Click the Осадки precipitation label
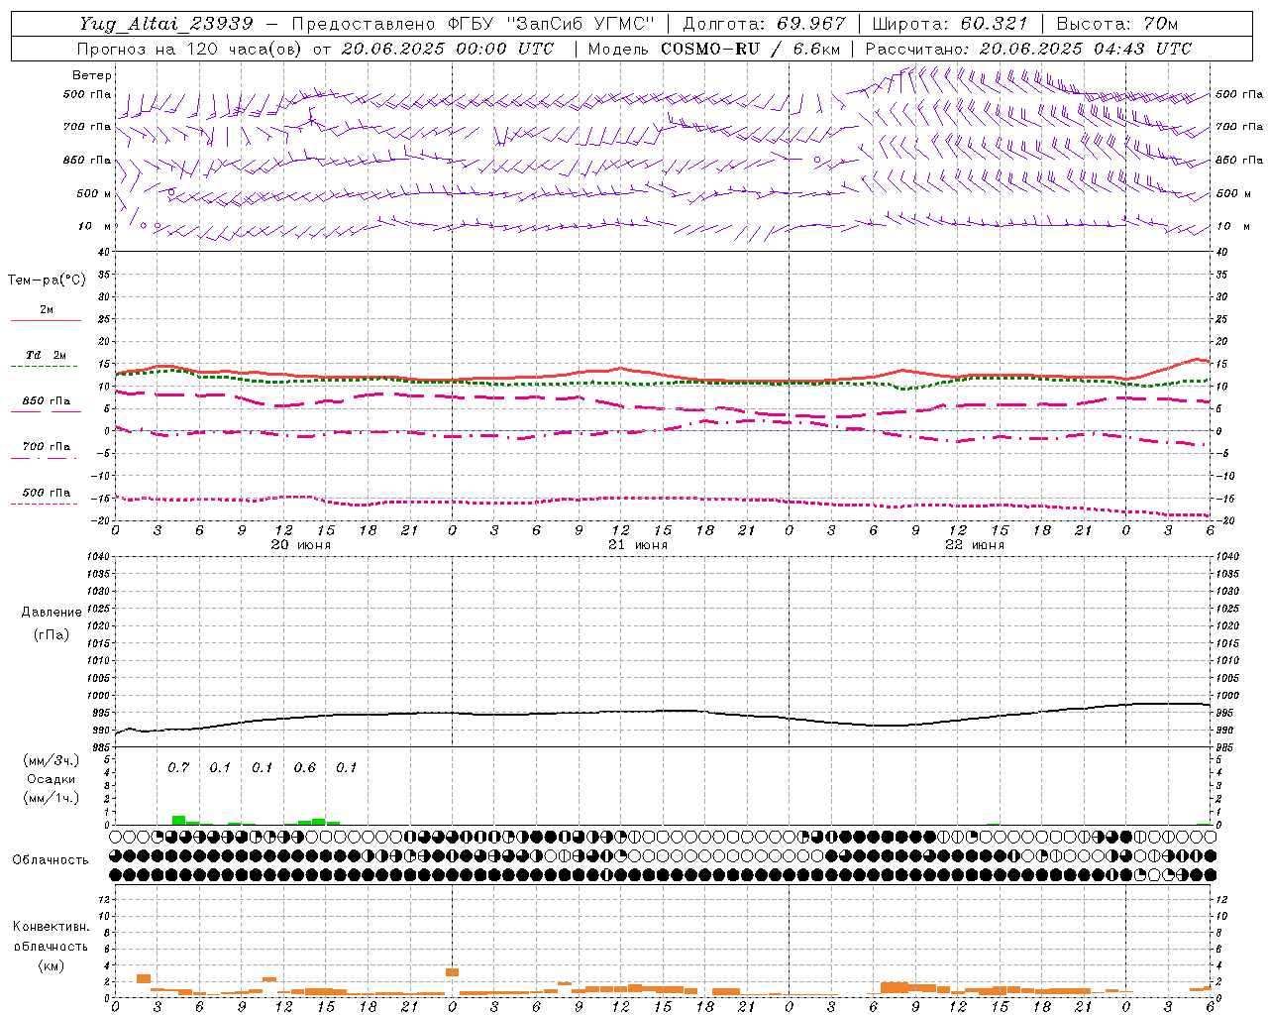Viewport: 1268px width, 1015px height. (52, 779)
